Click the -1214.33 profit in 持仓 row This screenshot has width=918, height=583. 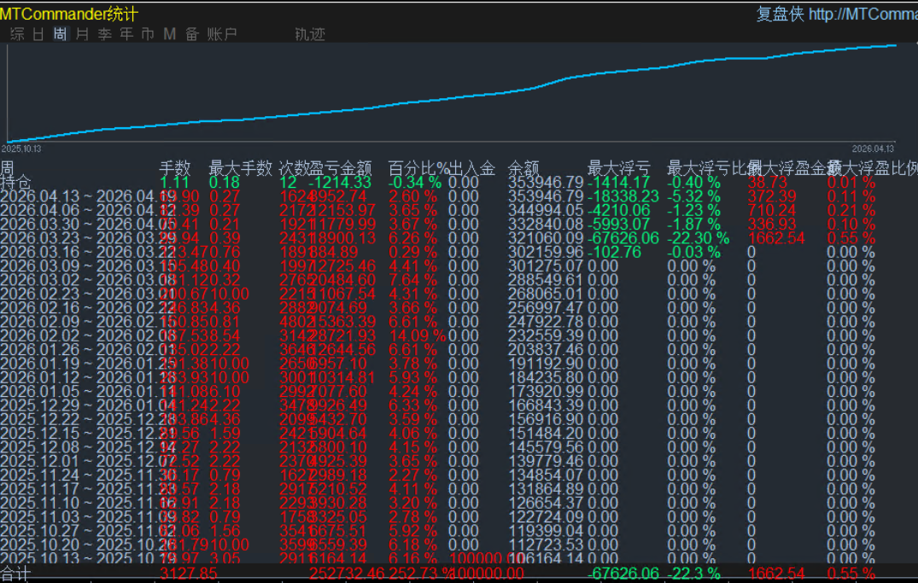pyautogui.click(x=340, y=183)
